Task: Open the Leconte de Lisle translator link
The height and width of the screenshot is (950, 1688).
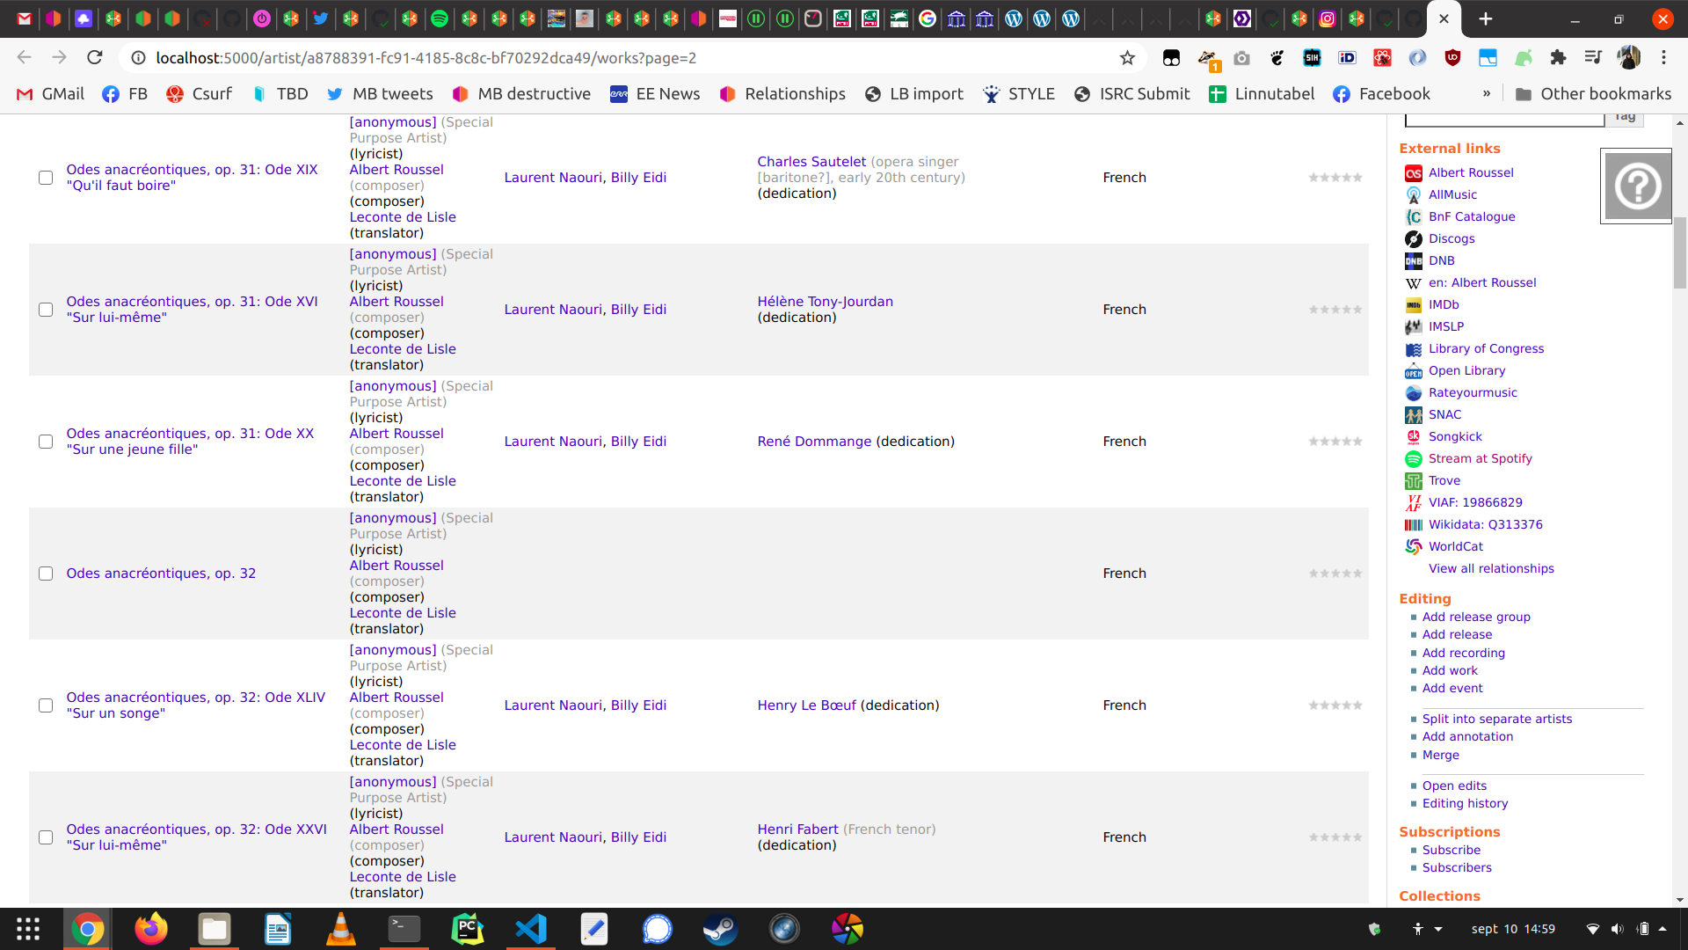Action: coord(403,217)
